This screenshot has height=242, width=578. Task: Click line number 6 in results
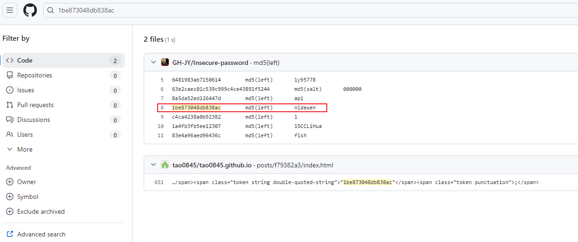(x=162, y=89)
